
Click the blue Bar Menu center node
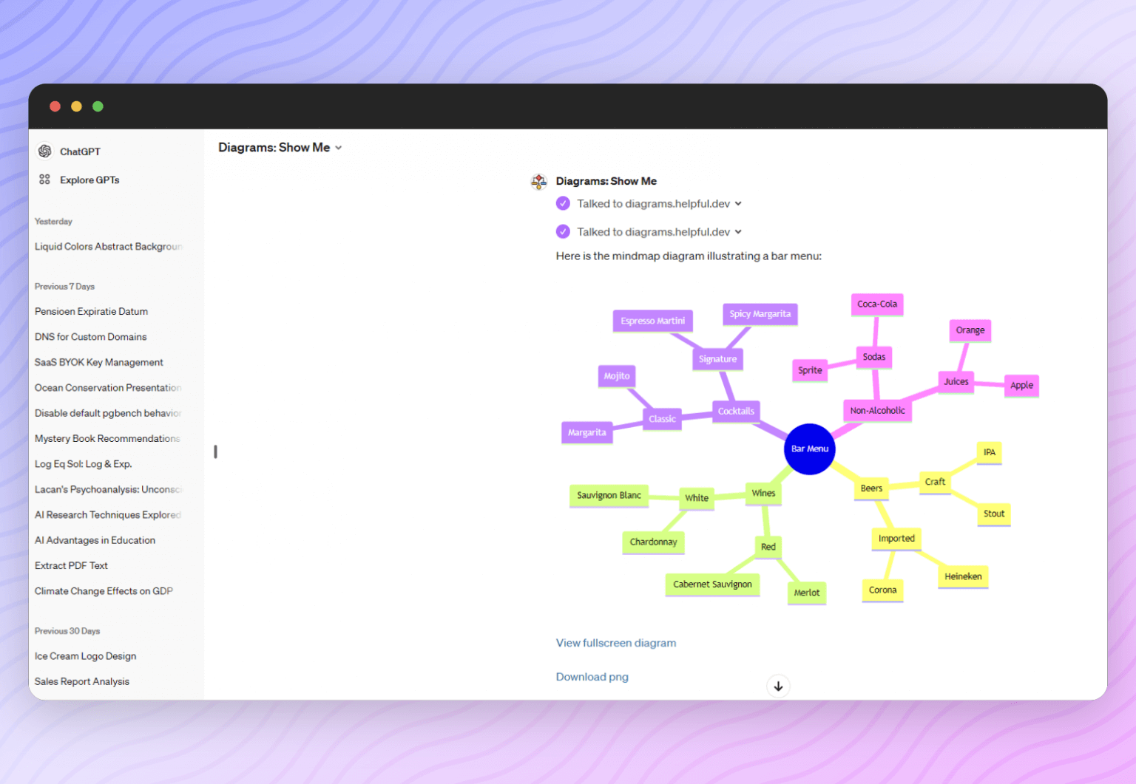pyautogui.click(x=809, y=449)
